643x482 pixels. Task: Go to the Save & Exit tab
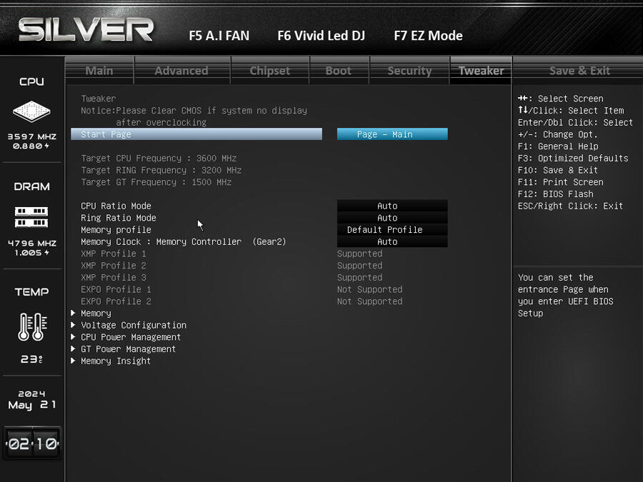coord(579,71)
